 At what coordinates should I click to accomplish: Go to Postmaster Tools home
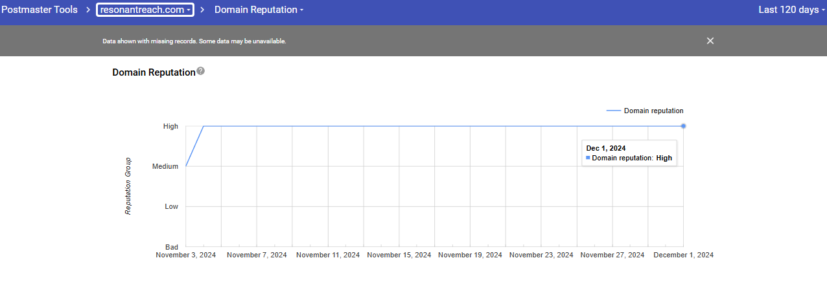click(x=40, y=10)
